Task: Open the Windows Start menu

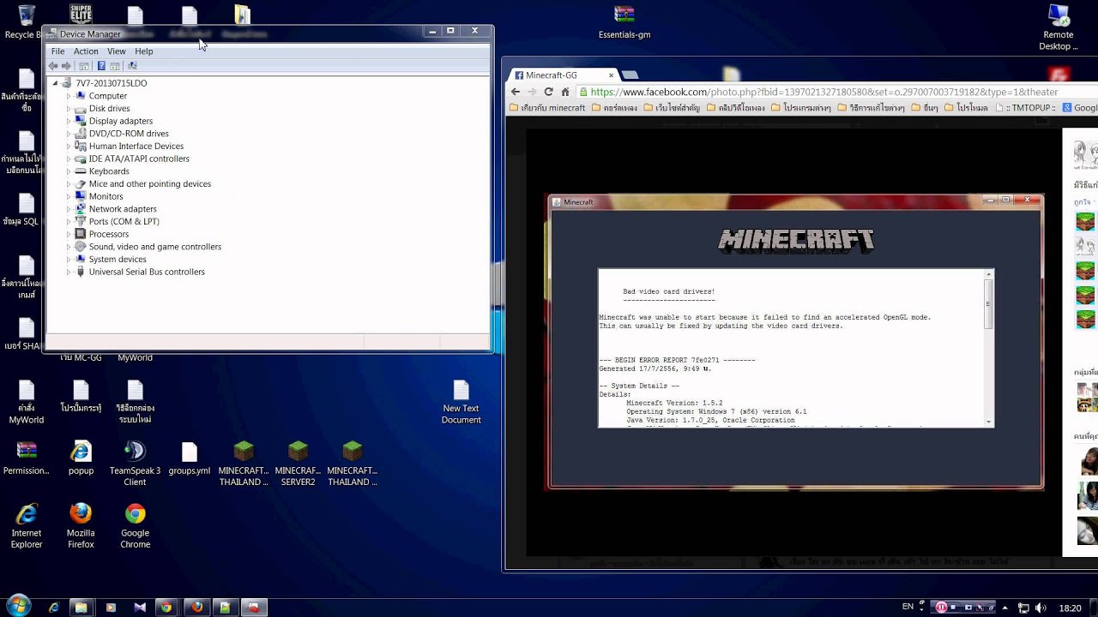Action: click(18, 606)
